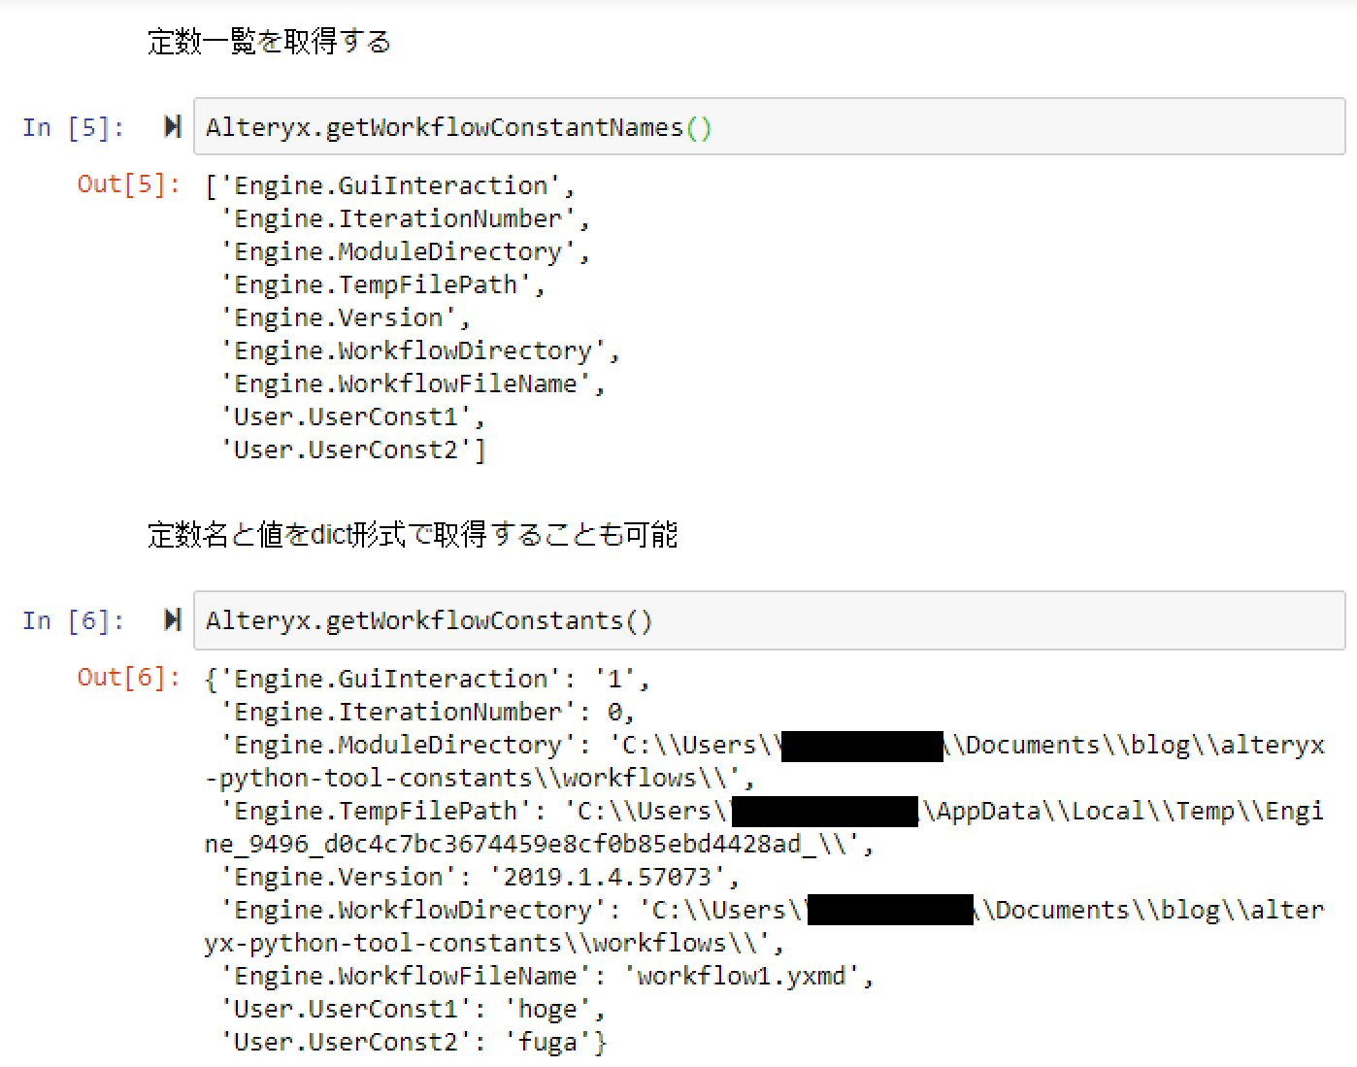Select the In [6] prompt label
Screen dimensions: 1357x1067
(x=73, y=620)
